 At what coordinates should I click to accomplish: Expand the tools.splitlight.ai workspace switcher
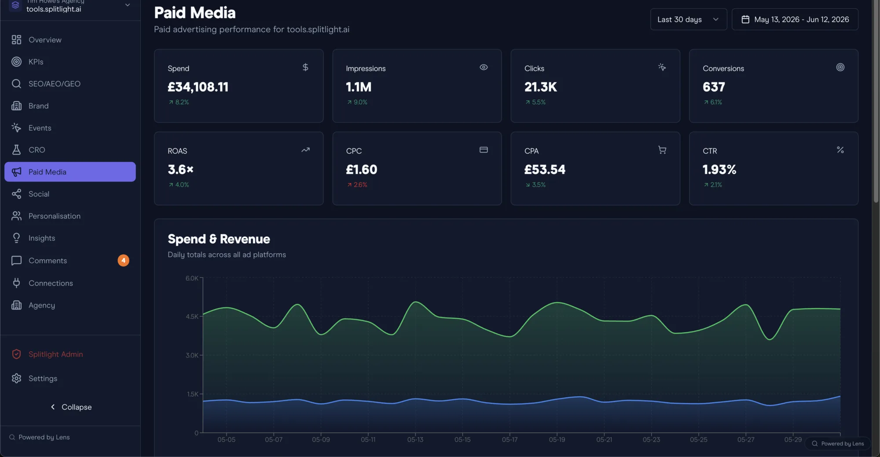[x=70, y=6]
